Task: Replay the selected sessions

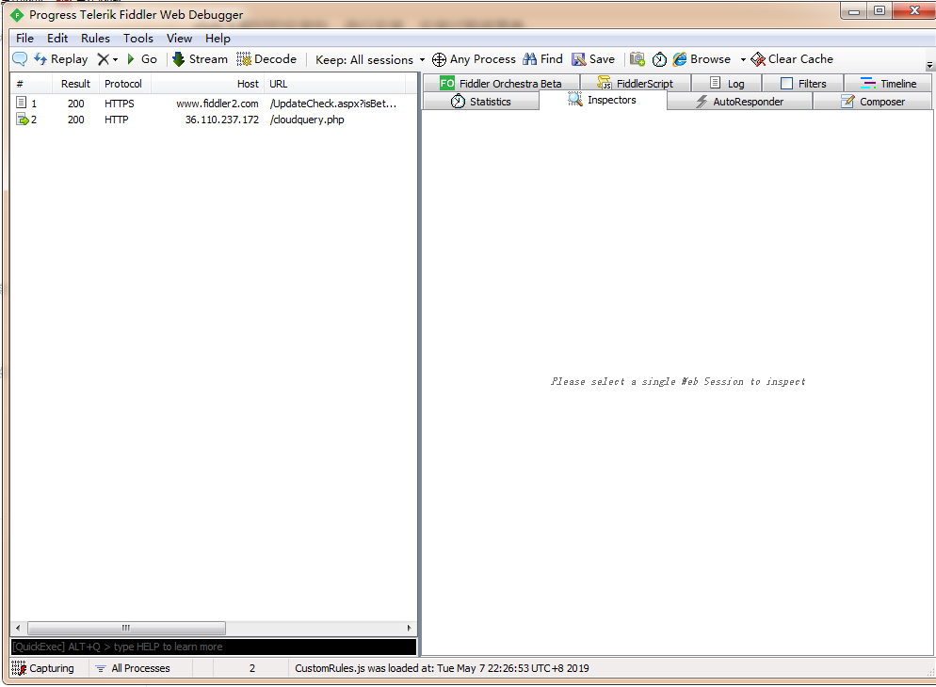Action: click(61, 59)
